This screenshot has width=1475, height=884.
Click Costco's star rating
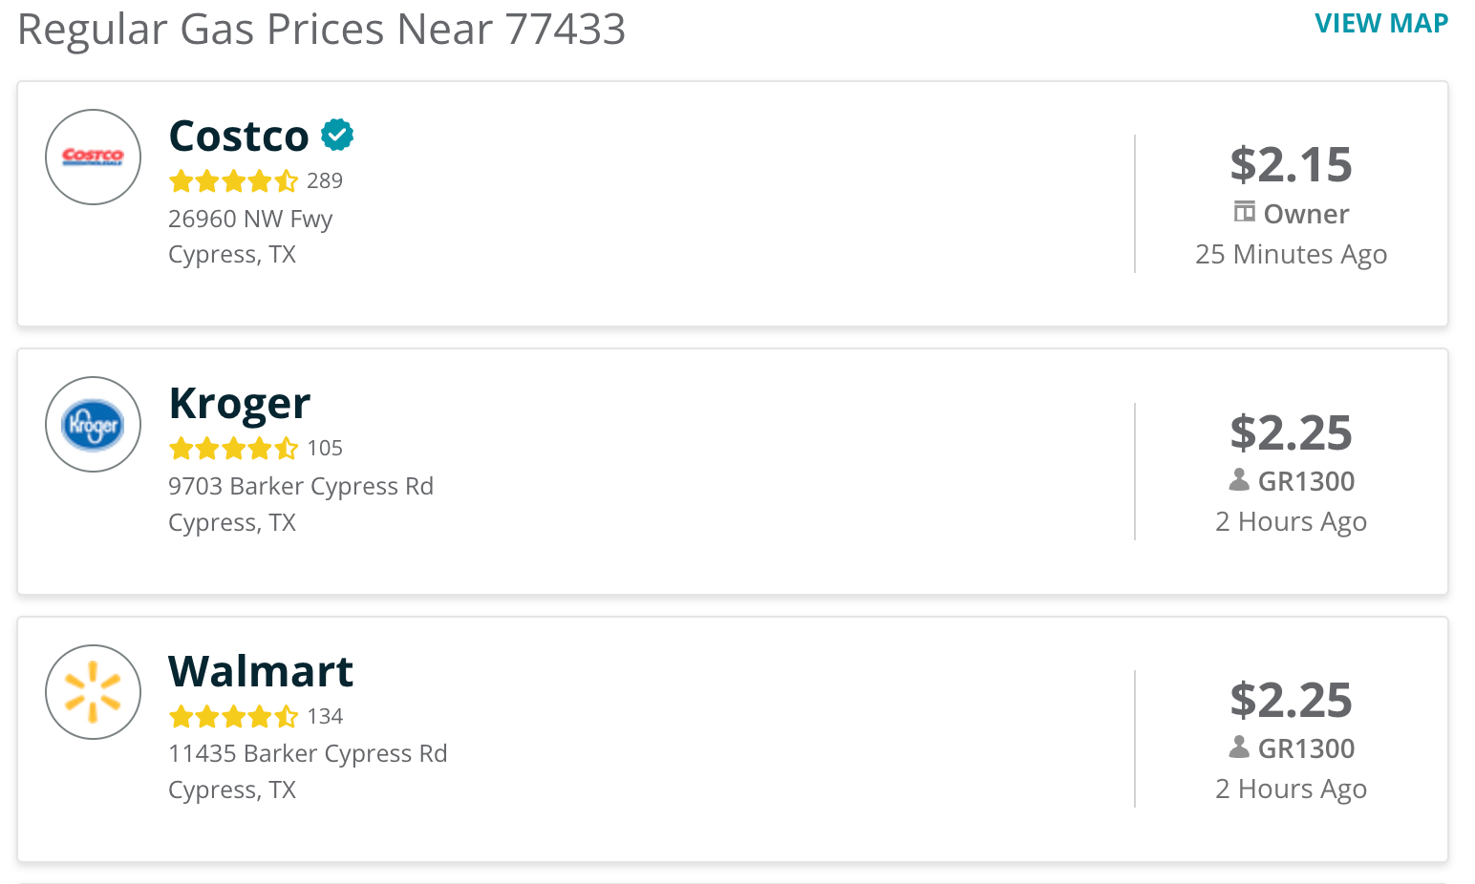(x=233, y=180)
